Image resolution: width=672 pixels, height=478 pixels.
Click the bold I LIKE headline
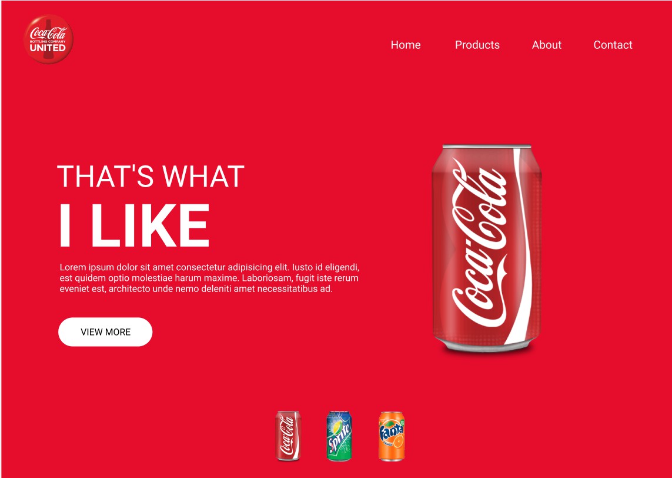coord(134,225)
